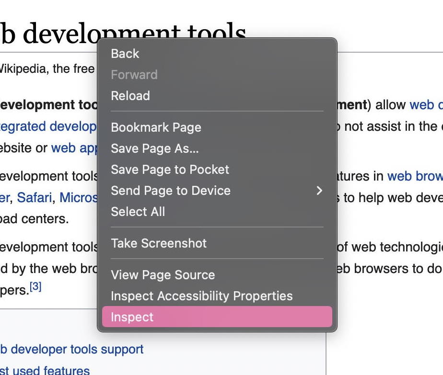Click the 'to help web deve' text
443x375 pixels.
tap(393, 197)
